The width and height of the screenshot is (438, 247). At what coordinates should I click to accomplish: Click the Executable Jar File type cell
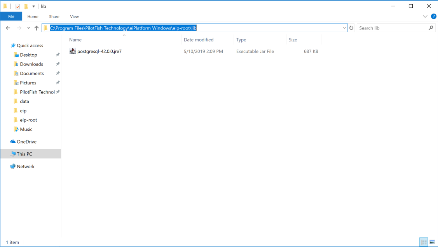click(x=255, y=51)
